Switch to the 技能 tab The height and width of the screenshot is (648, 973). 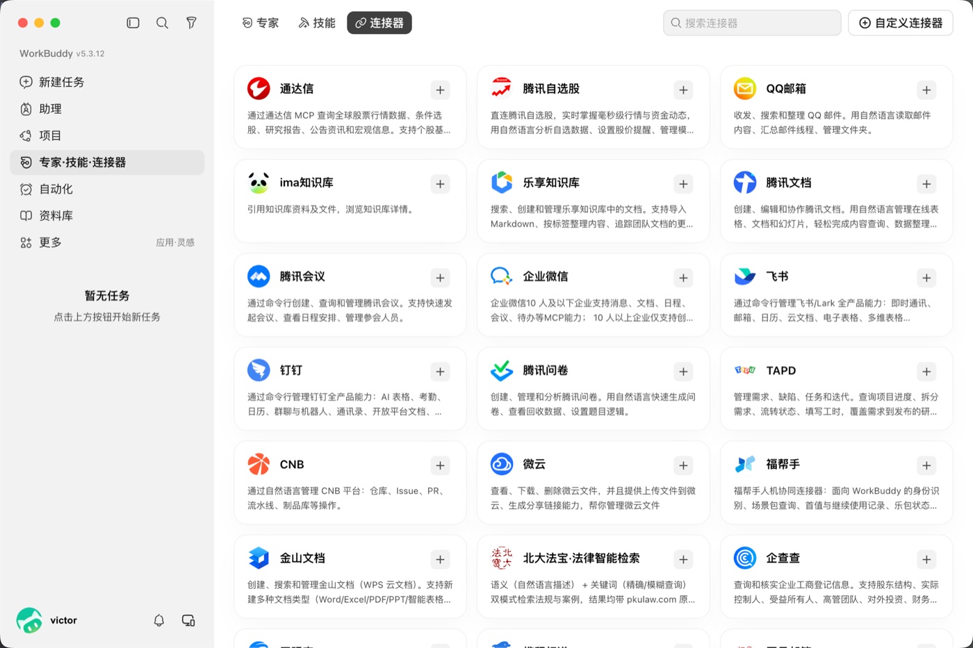[317, 23]
